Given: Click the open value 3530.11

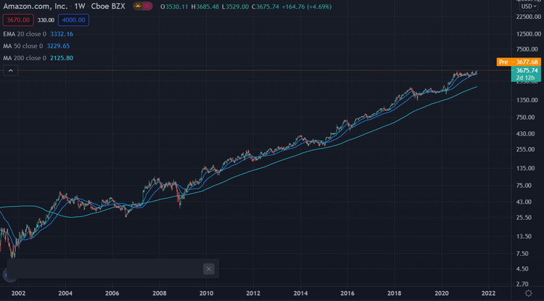Looking at the screenshot, I should pyautogui.click(x=176, y=7).
